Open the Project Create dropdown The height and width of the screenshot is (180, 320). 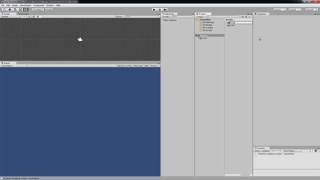click(x=200, y=16)
